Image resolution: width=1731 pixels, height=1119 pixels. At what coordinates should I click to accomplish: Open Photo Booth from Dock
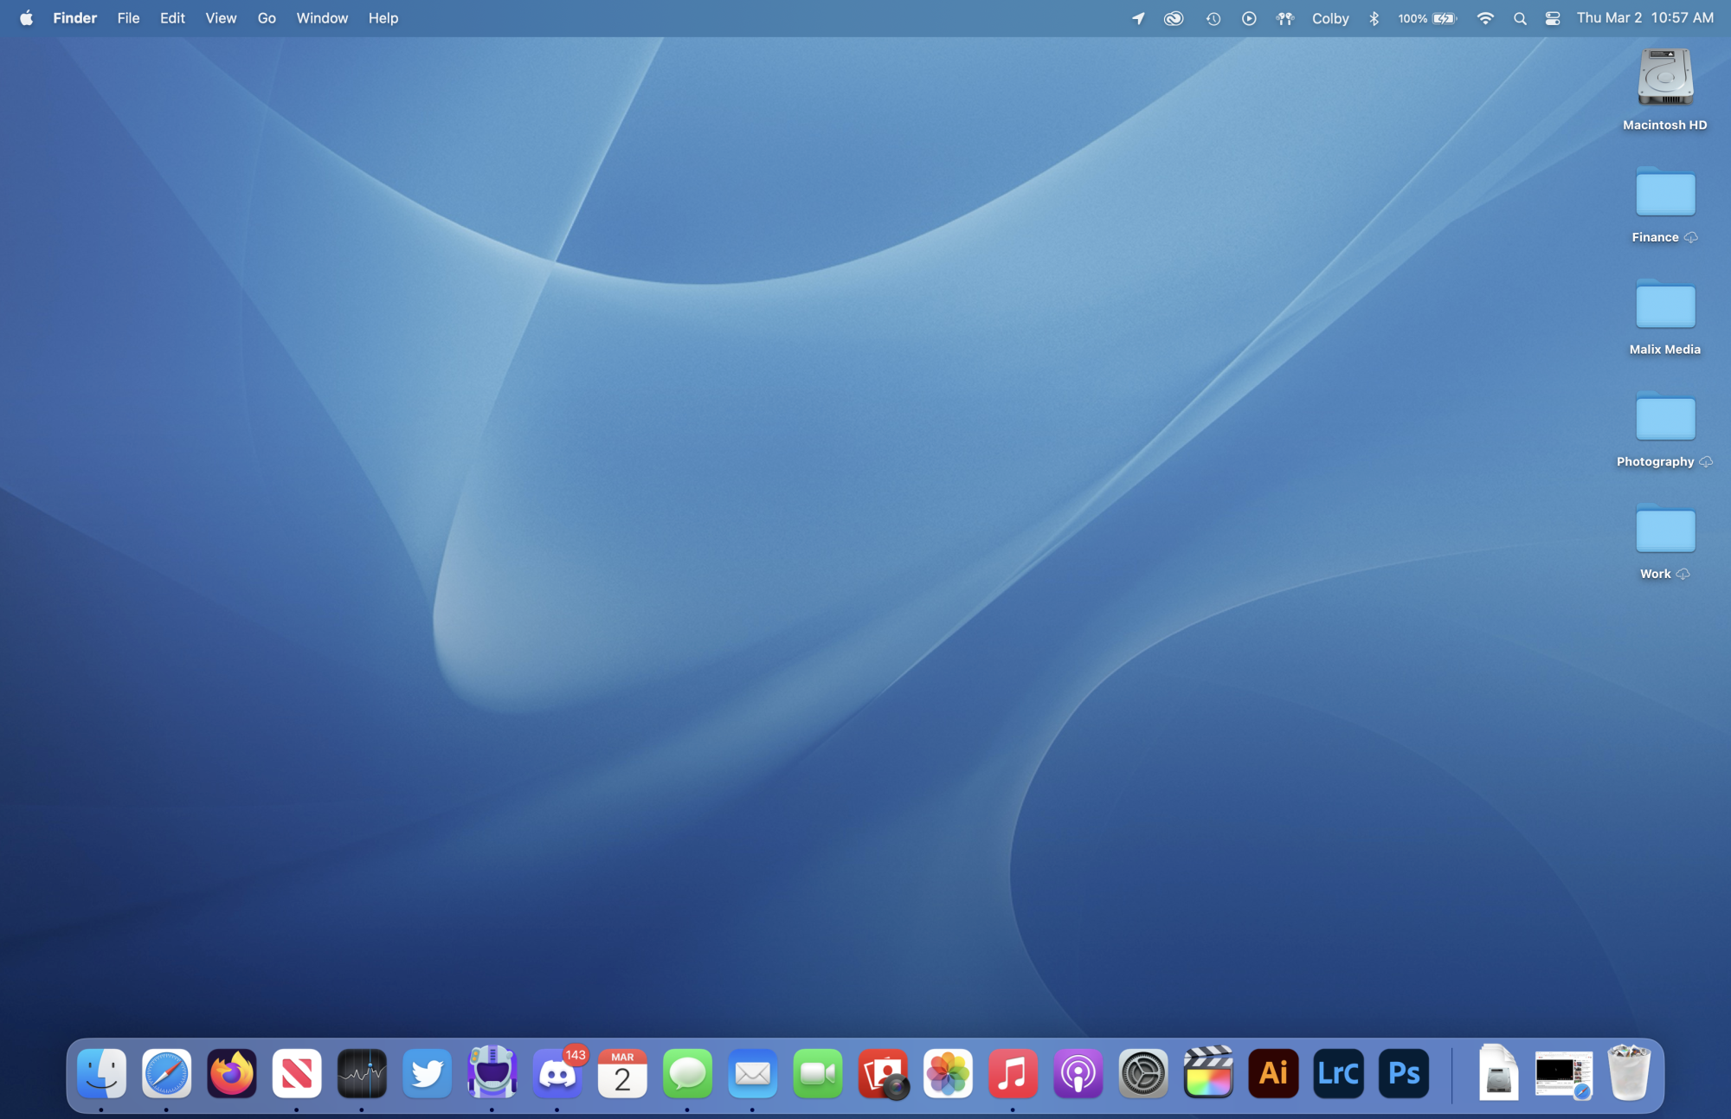883,1074
